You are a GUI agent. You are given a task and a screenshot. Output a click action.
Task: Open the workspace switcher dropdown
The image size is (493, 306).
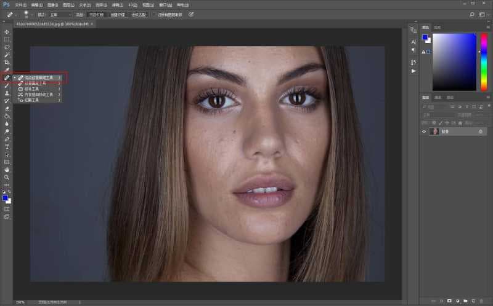[x=483, y=14]
